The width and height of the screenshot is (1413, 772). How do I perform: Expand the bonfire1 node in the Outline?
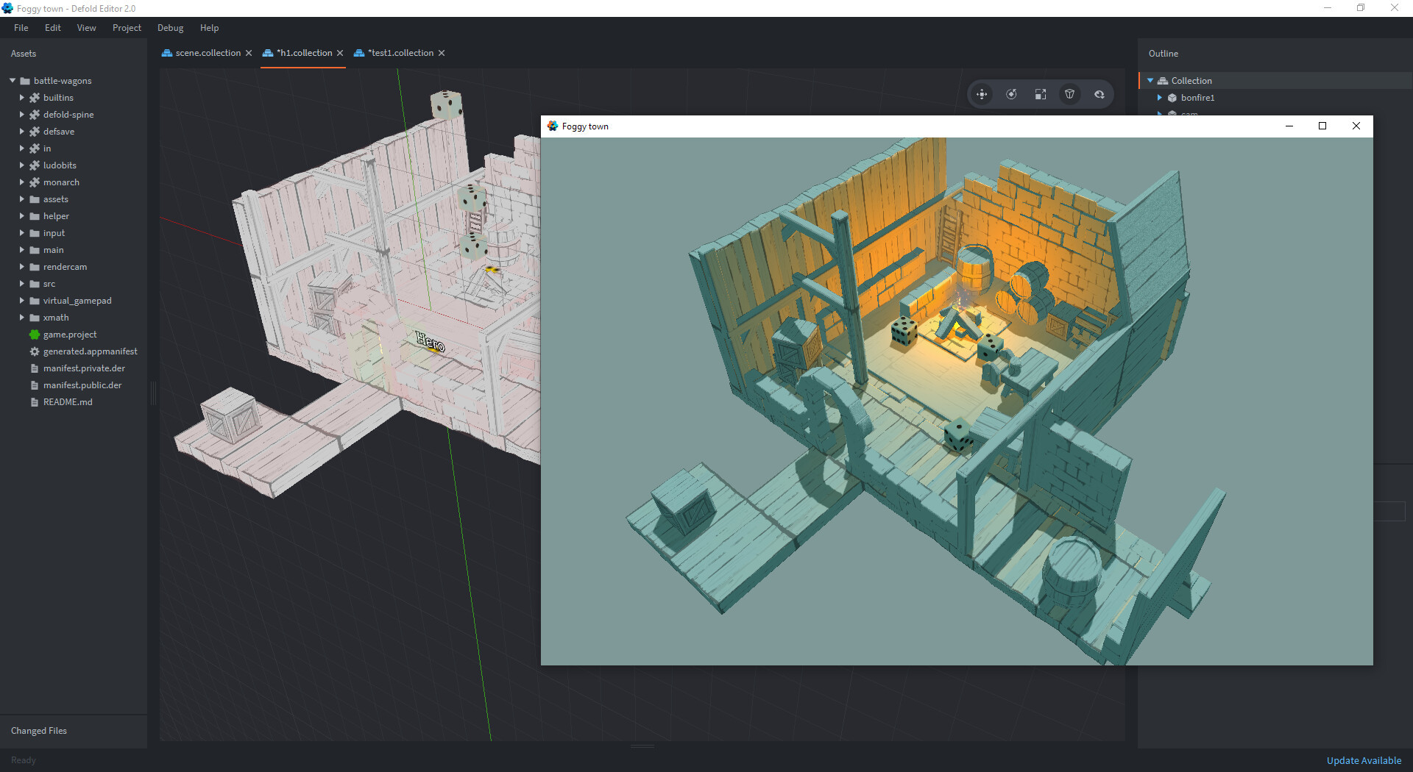(x=1161, y=97)
